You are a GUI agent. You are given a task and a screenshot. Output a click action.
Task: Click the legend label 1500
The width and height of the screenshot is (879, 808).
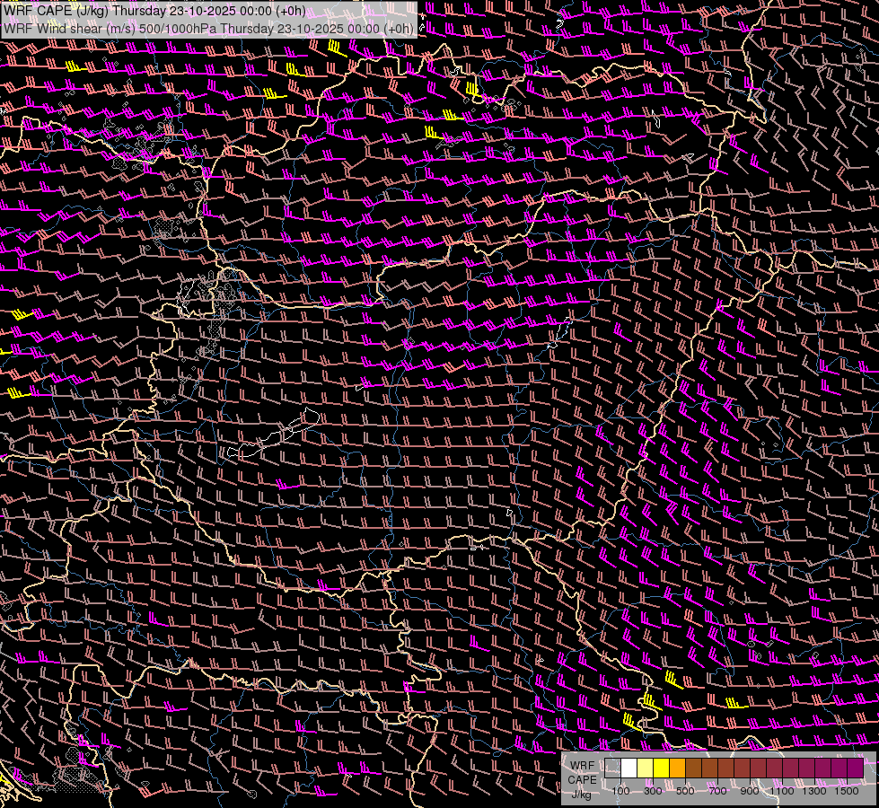(847, 791)
